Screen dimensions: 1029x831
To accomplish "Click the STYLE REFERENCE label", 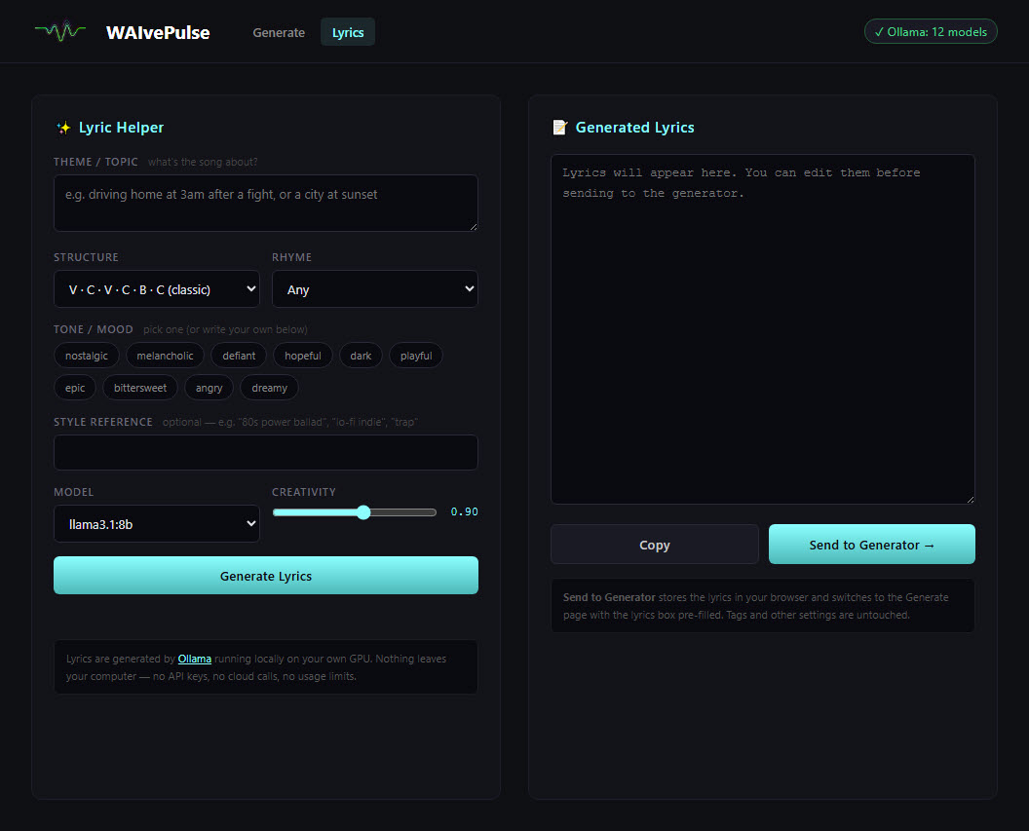I will (103, 422).
